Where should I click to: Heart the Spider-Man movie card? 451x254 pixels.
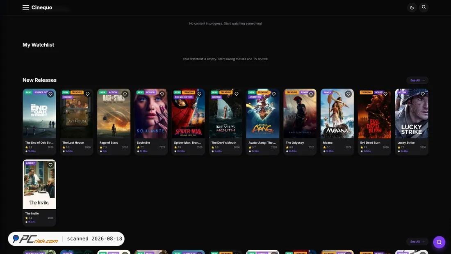coord(199,94)
